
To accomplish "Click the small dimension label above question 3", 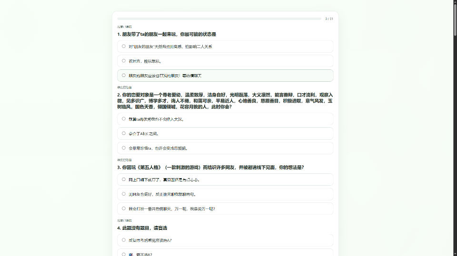I will (124, 160).
